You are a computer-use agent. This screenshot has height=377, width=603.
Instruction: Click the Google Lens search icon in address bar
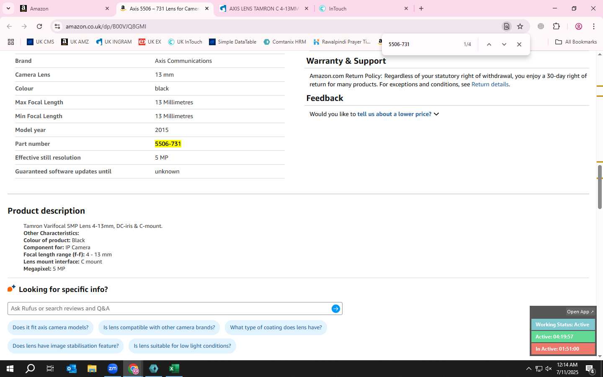coord(507,26)
